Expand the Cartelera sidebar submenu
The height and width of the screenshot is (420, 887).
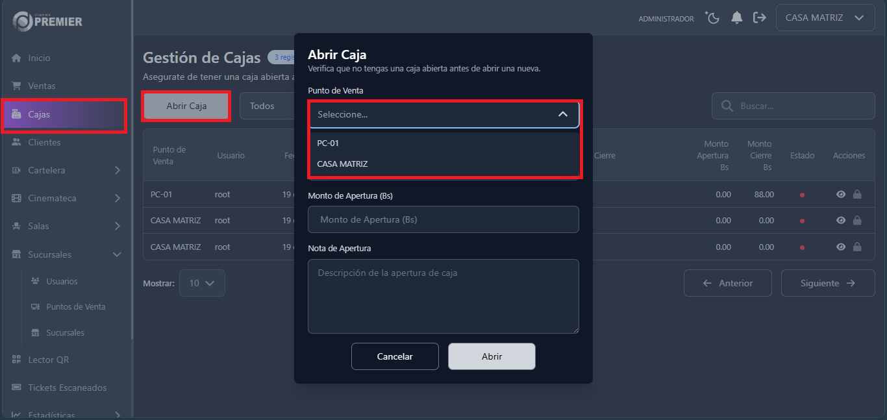pyautogui.click(x=117, y=170)
